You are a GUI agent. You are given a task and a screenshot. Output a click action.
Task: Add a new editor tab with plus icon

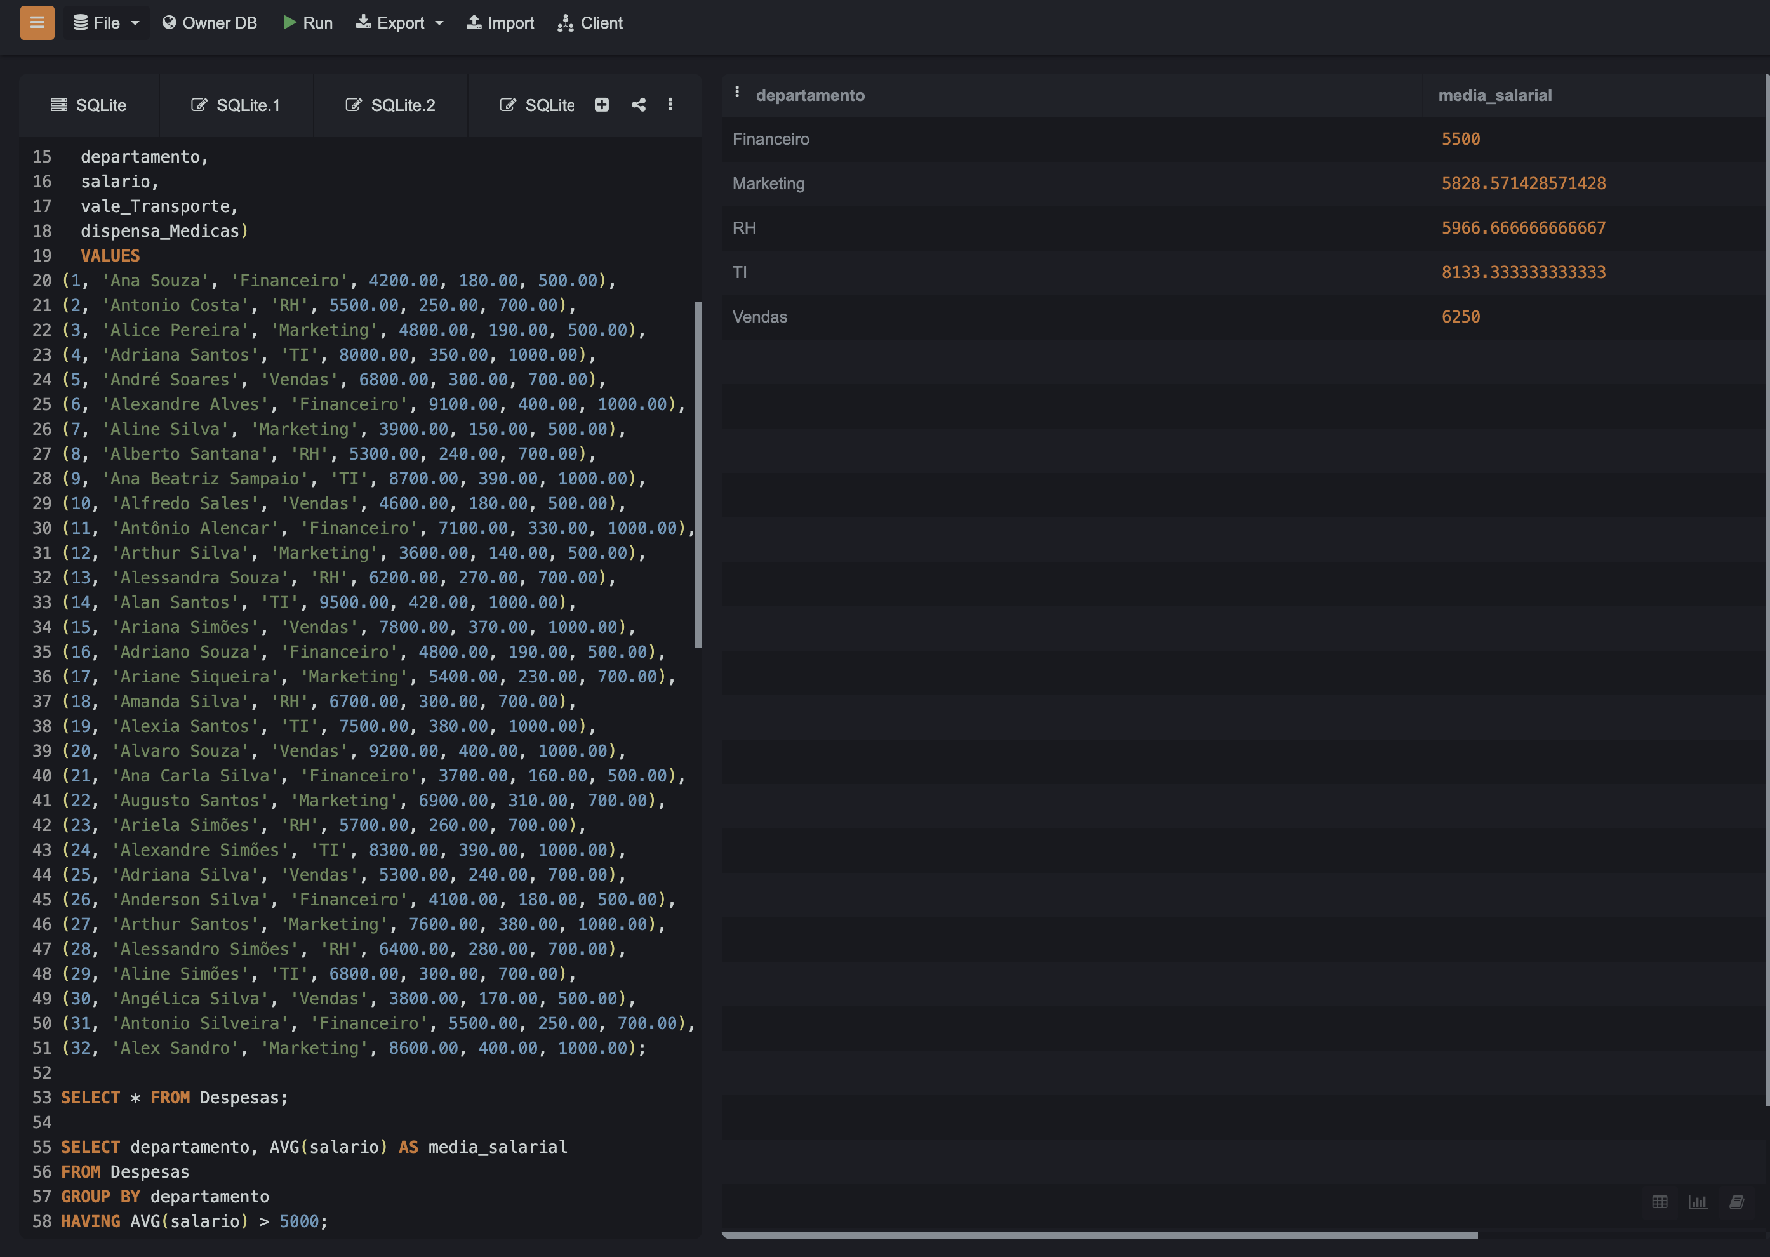point(601,105)
